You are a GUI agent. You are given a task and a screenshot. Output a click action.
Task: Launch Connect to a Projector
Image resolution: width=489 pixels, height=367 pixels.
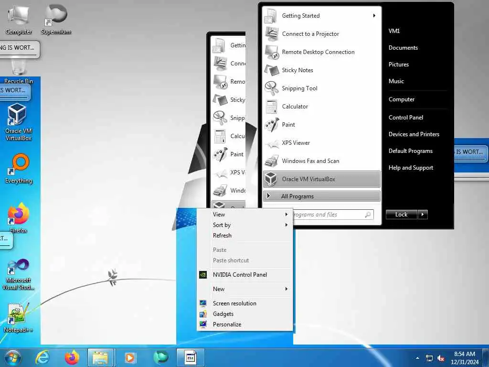(321, 34)
